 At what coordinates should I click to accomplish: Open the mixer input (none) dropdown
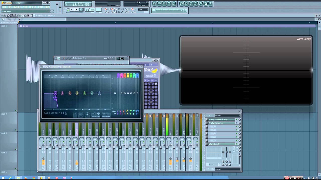(228, 115)
